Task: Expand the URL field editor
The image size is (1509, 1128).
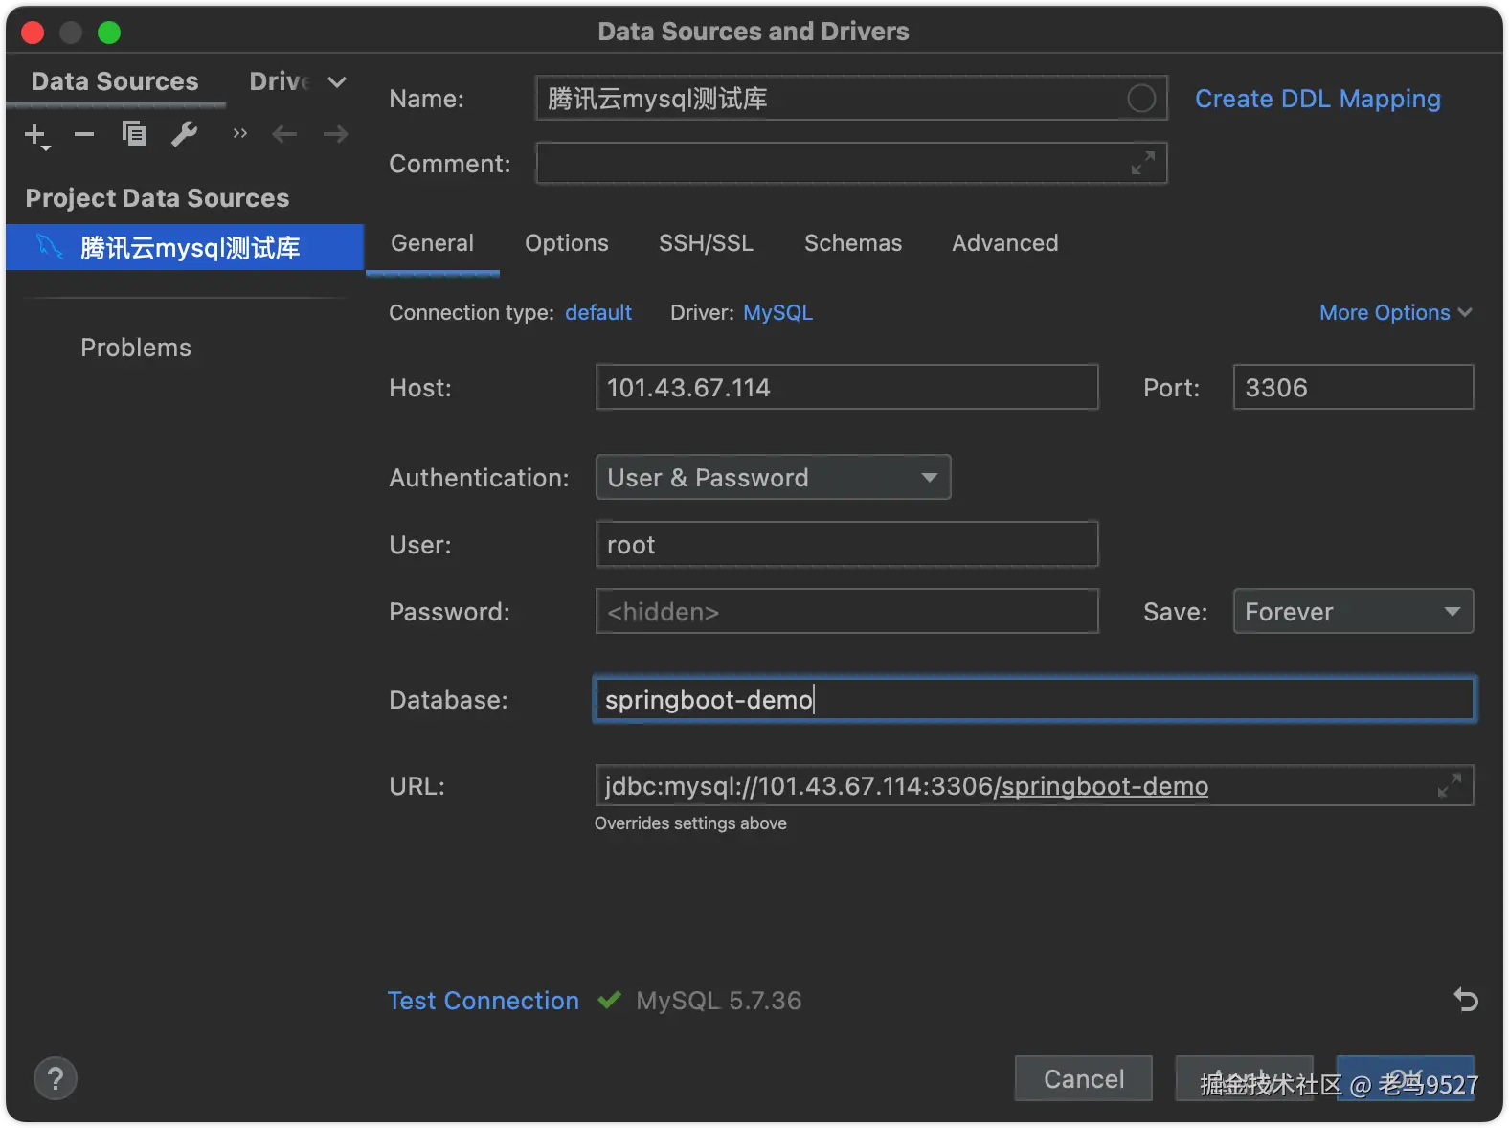Action: (1449, 786)
